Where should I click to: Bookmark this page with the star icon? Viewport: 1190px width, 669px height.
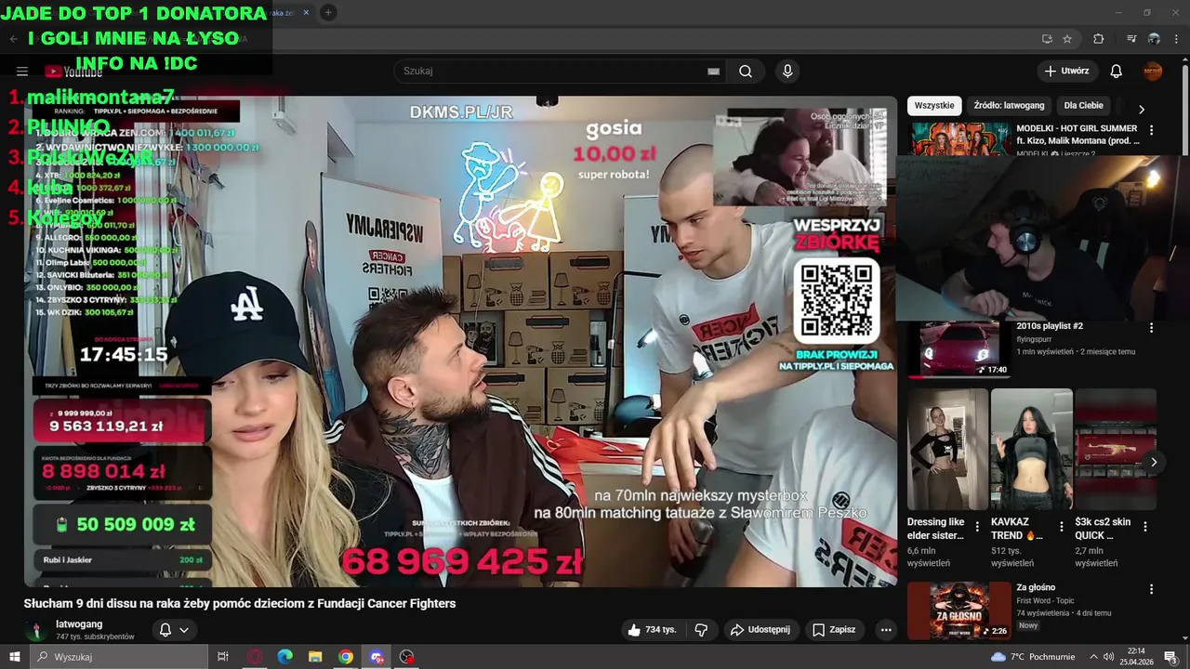(x=1067, y=39)
